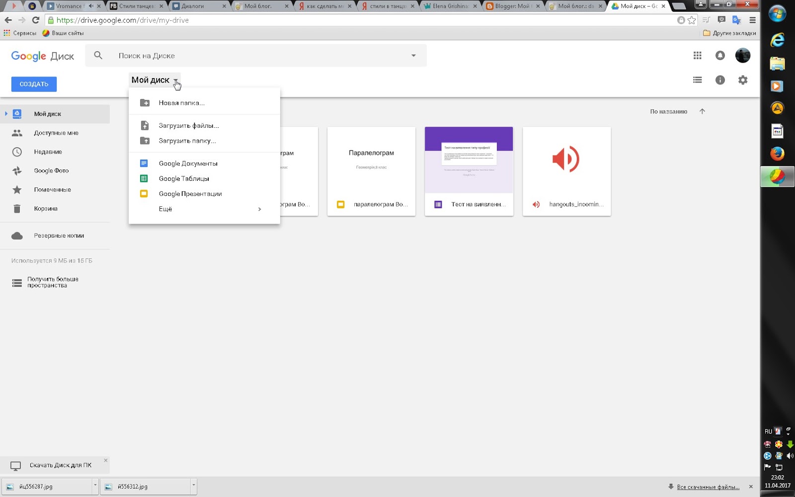The height and width of the screenshot is (497, 795).
Task: Click the upload file icon in menu
Action: pos(145,126)
